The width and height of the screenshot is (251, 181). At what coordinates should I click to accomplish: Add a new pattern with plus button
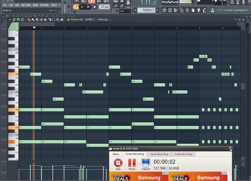(157, 10)
